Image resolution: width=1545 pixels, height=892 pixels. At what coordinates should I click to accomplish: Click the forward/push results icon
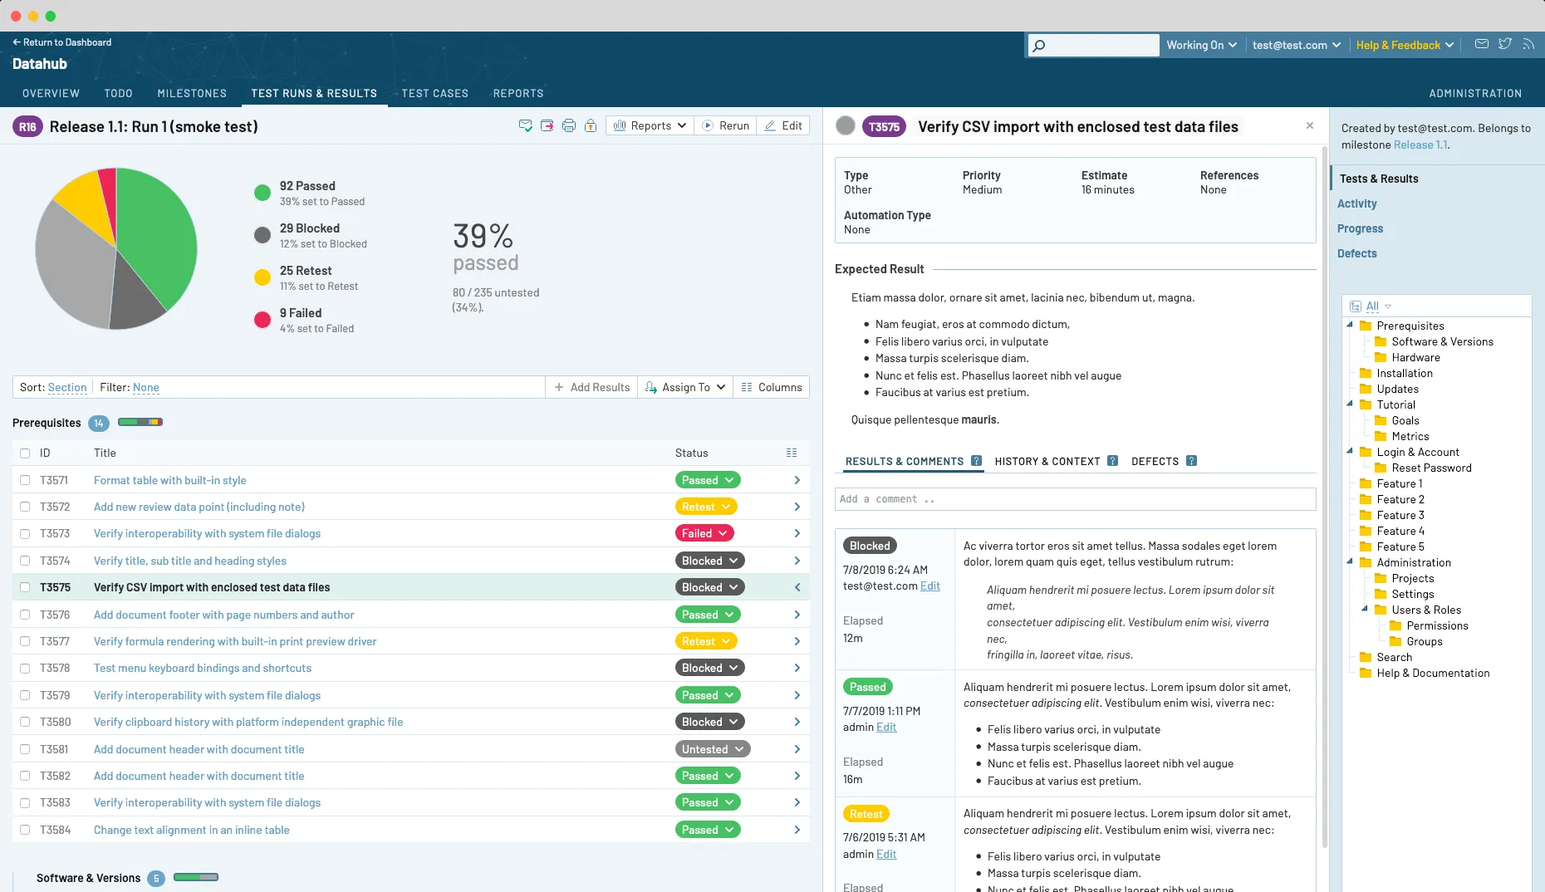(x=547, y=125)
